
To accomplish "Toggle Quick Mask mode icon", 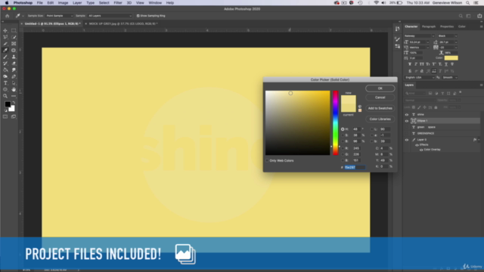I will click(x=5, y=116).
